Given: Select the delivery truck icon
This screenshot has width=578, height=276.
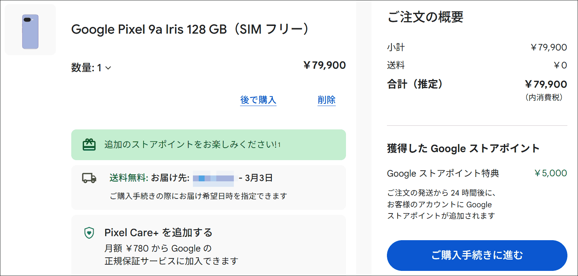Looking at the screenshot, I should point(88,178).
